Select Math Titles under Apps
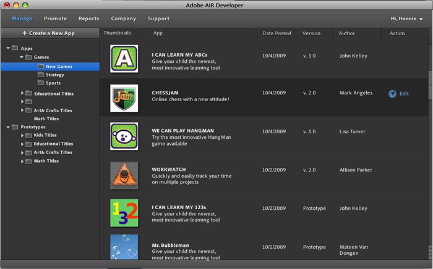 point(46,118)
